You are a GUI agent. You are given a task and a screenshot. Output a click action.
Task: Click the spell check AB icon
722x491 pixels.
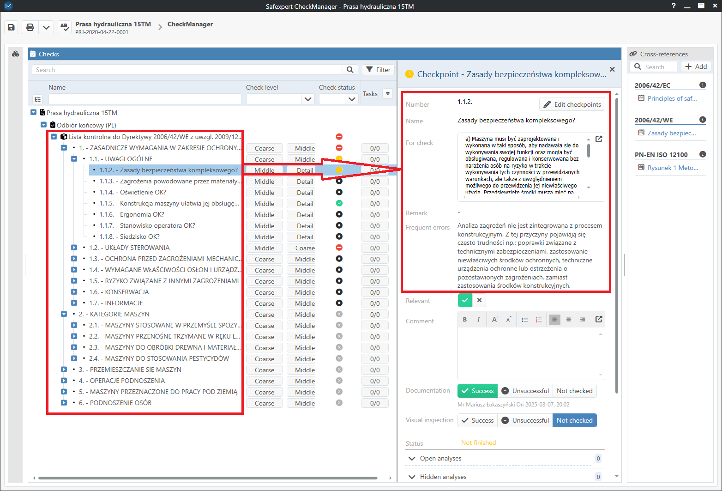65,27
